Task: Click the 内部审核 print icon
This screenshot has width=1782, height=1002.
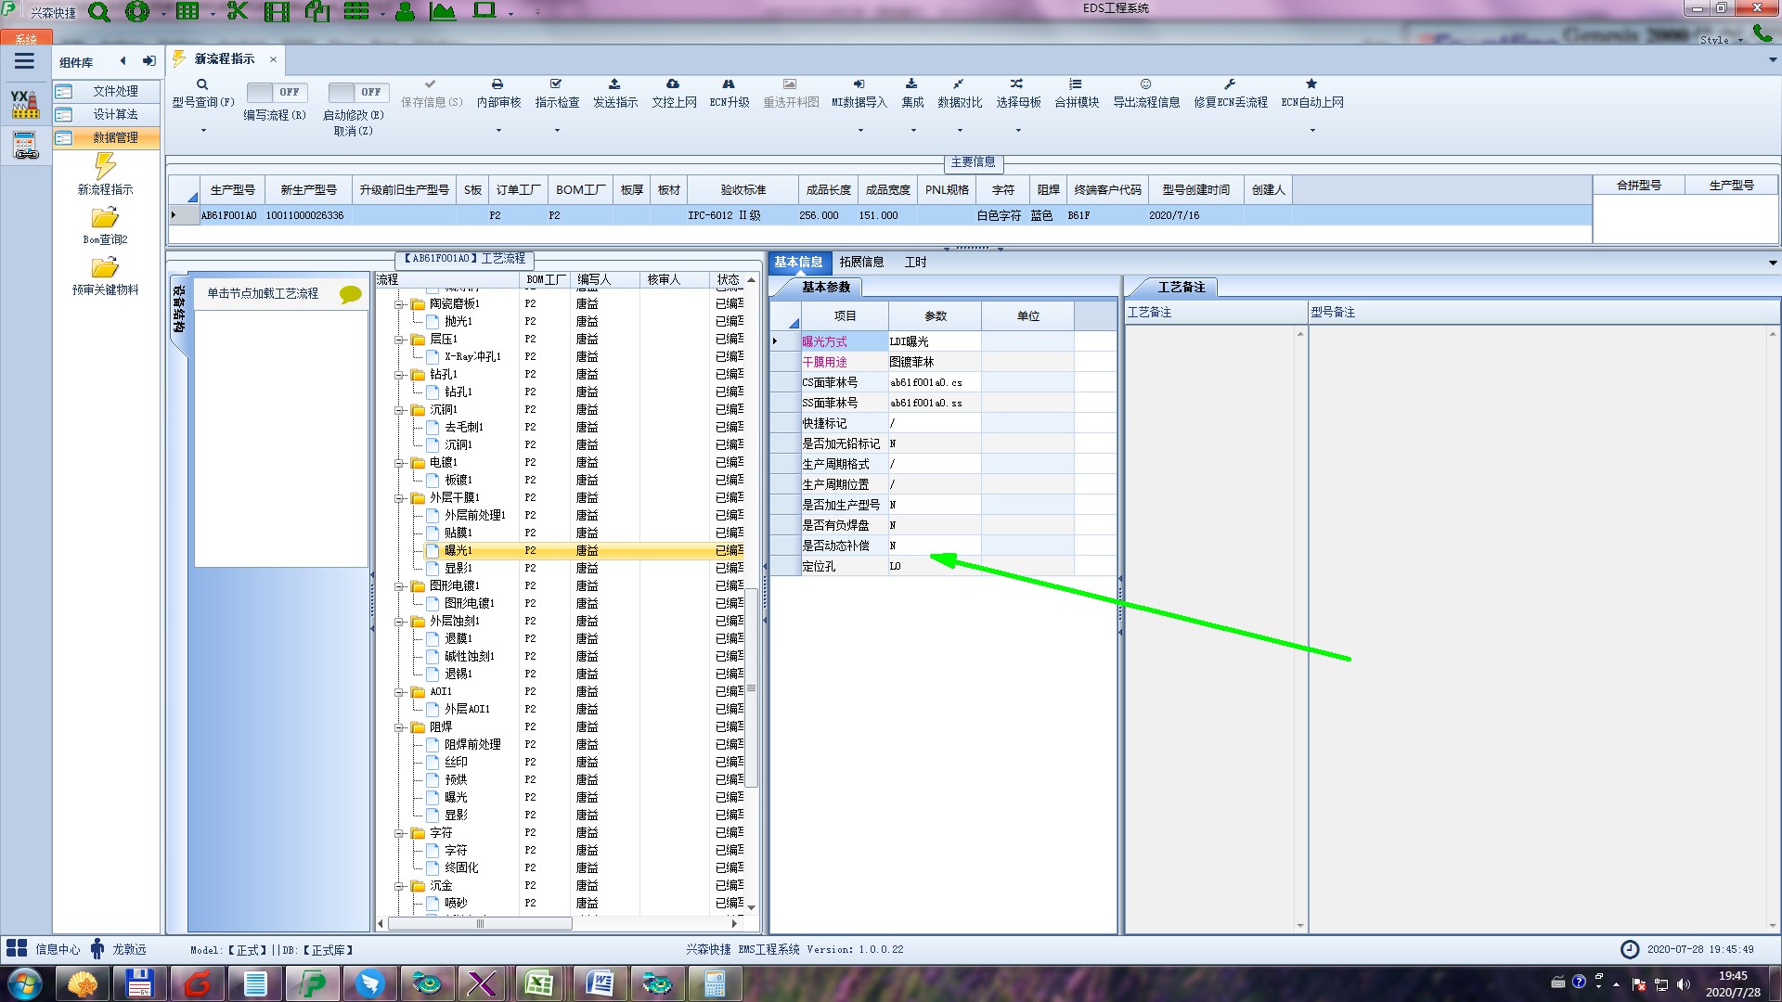Action: tap(497, 84)
